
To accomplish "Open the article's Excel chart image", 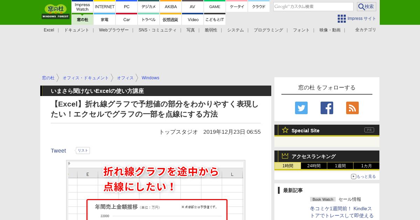I will (156, 190).
